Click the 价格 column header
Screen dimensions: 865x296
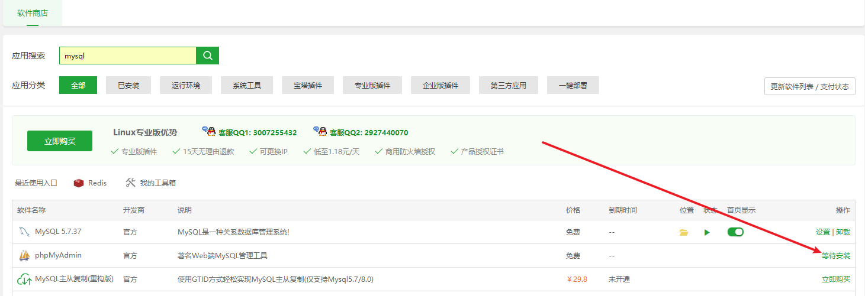(x=573, y=210)
